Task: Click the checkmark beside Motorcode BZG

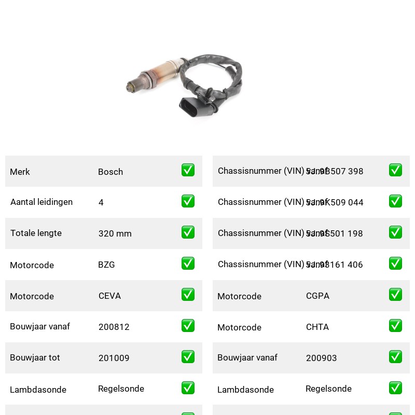Action: (x=188, y=264)
